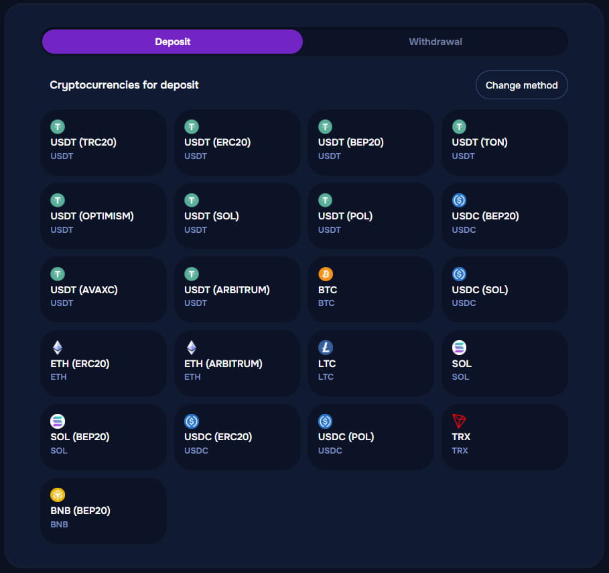Choose USDC (ERC20) label
Image resolution: width=609 pixels, height=573 pixels.
click(x=218, y=437)
